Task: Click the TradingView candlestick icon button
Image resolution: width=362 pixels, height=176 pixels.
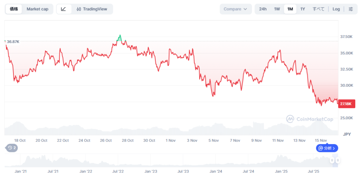Action: 92,9
